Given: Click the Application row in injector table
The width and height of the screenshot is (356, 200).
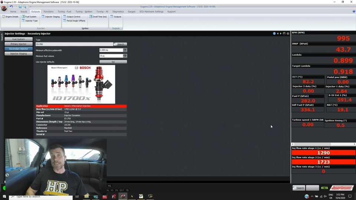Looking at the screenshot, I should (81, 106).
